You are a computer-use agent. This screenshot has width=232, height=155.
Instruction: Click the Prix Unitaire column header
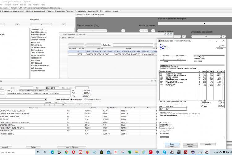pyautogui.click(x=112, y=108)
